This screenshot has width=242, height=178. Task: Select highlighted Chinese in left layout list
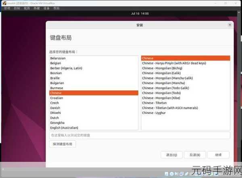[94, 93]
